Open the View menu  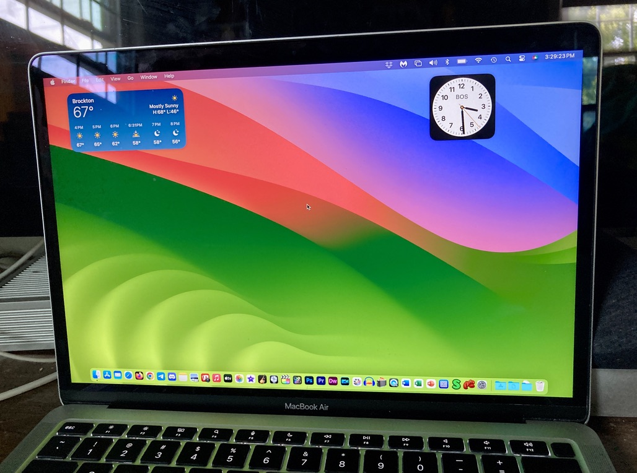(115, 79)
